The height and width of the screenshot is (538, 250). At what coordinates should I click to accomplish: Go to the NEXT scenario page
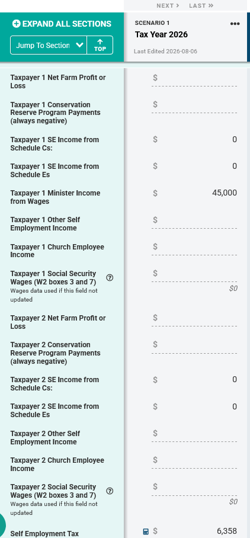click(x=168, y=5)
